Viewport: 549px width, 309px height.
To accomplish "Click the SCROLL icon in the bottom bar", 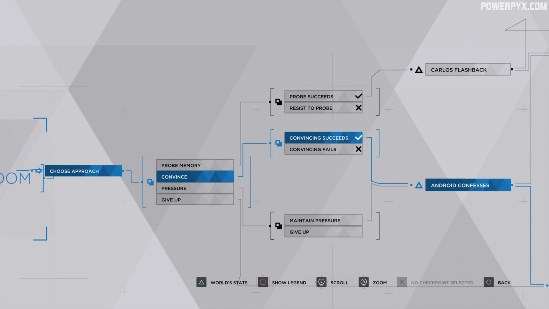I will pyautogui.click(x=321, y=282).
